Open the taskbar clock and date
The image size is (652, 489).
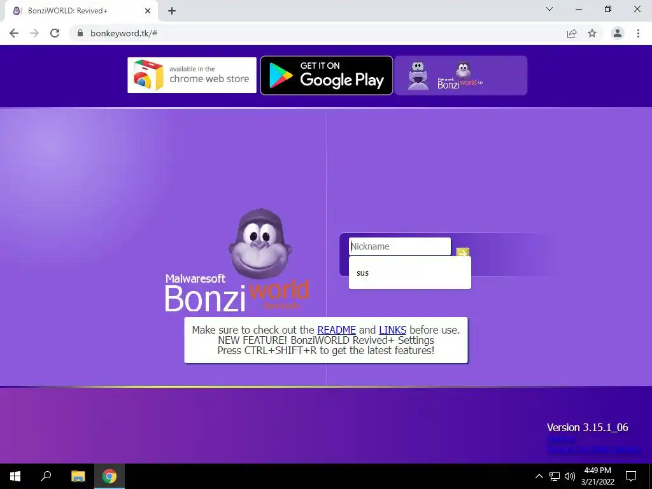pyautogui.click(x=597, y=476)
